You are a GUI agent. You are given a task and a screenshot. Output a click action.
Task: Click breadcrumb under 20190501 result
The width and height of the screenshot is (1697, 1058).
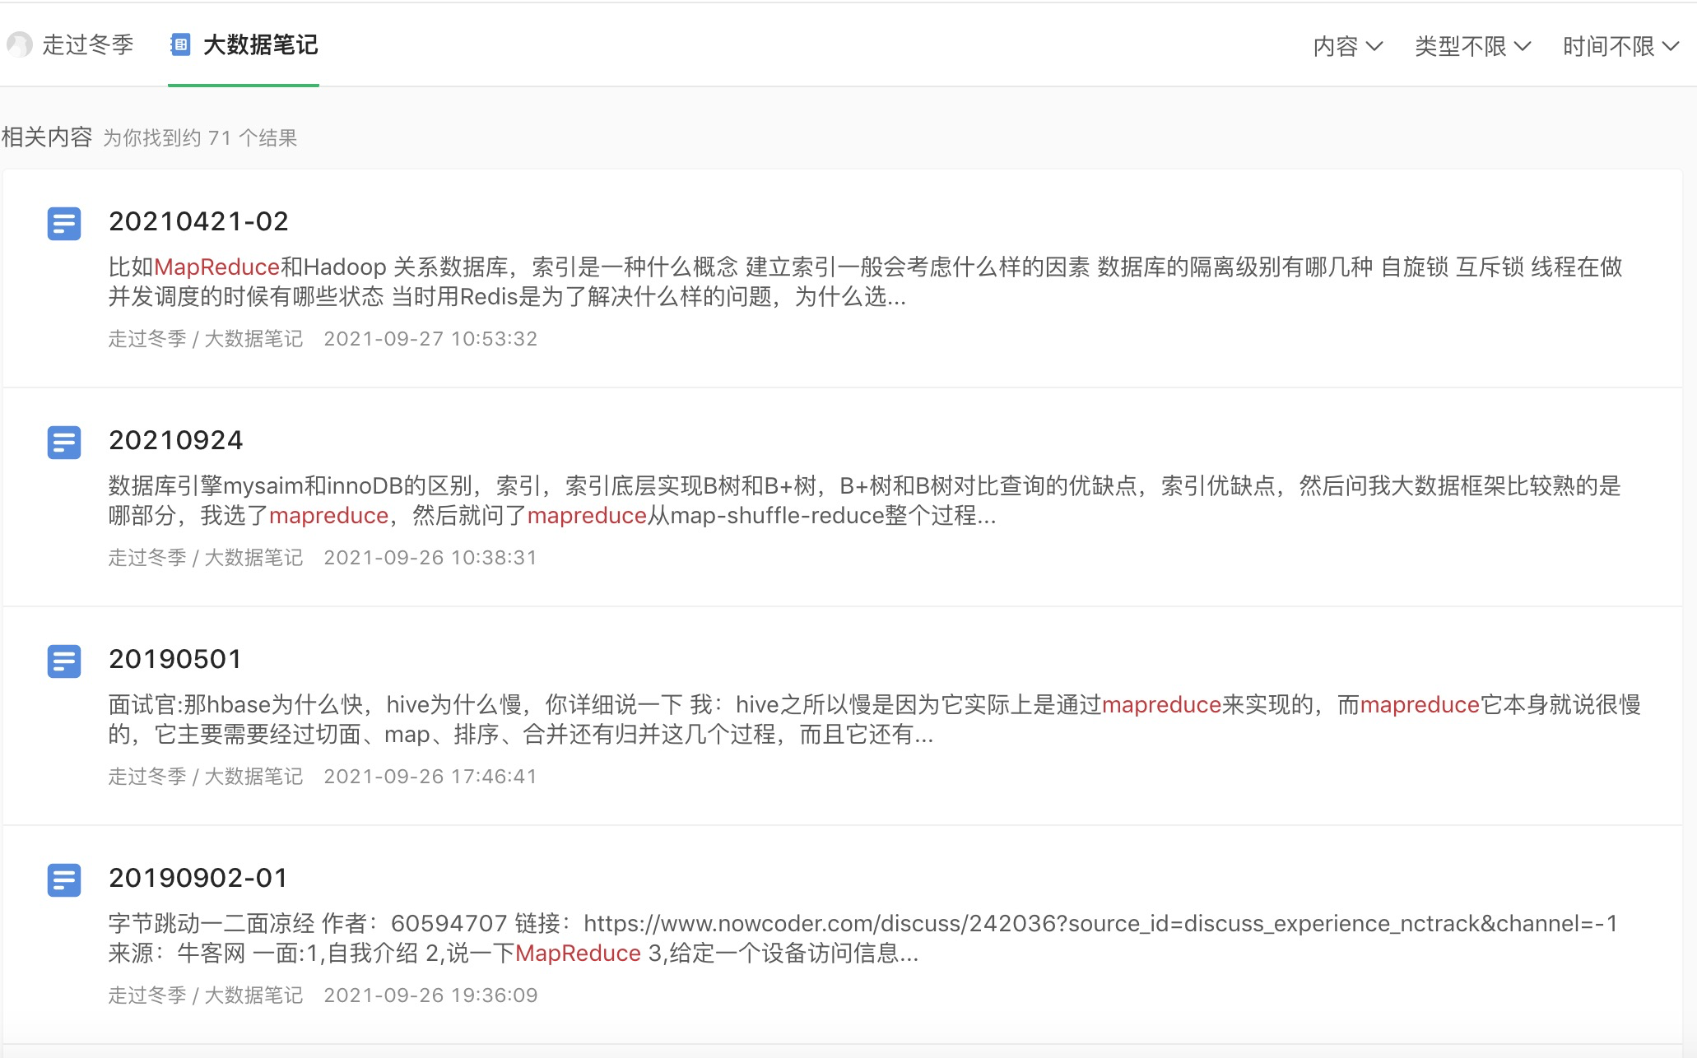(x=206, y=777)
